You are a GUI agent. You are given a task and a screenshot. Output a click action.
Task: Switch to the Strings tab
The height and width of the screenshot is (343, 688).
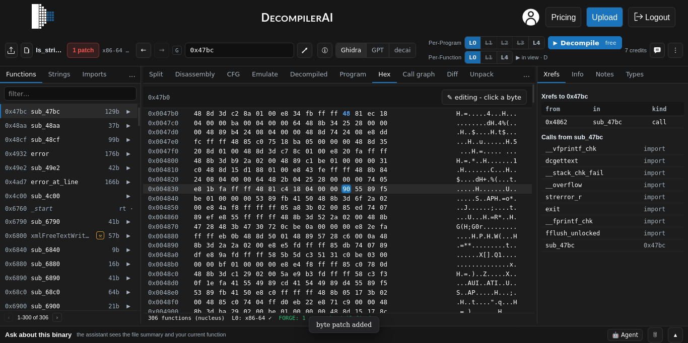click(59, 74)
